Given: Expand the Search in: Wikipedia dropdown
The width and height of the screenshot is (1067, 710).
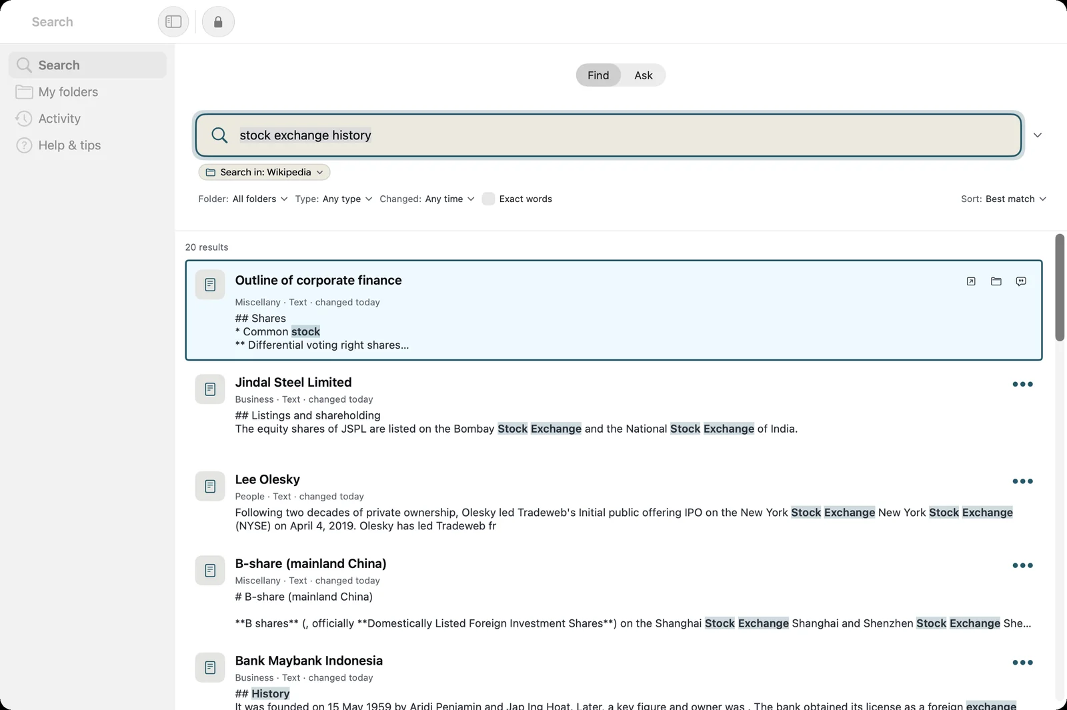Looking at the screenshot, I should (x=264, y=172).
